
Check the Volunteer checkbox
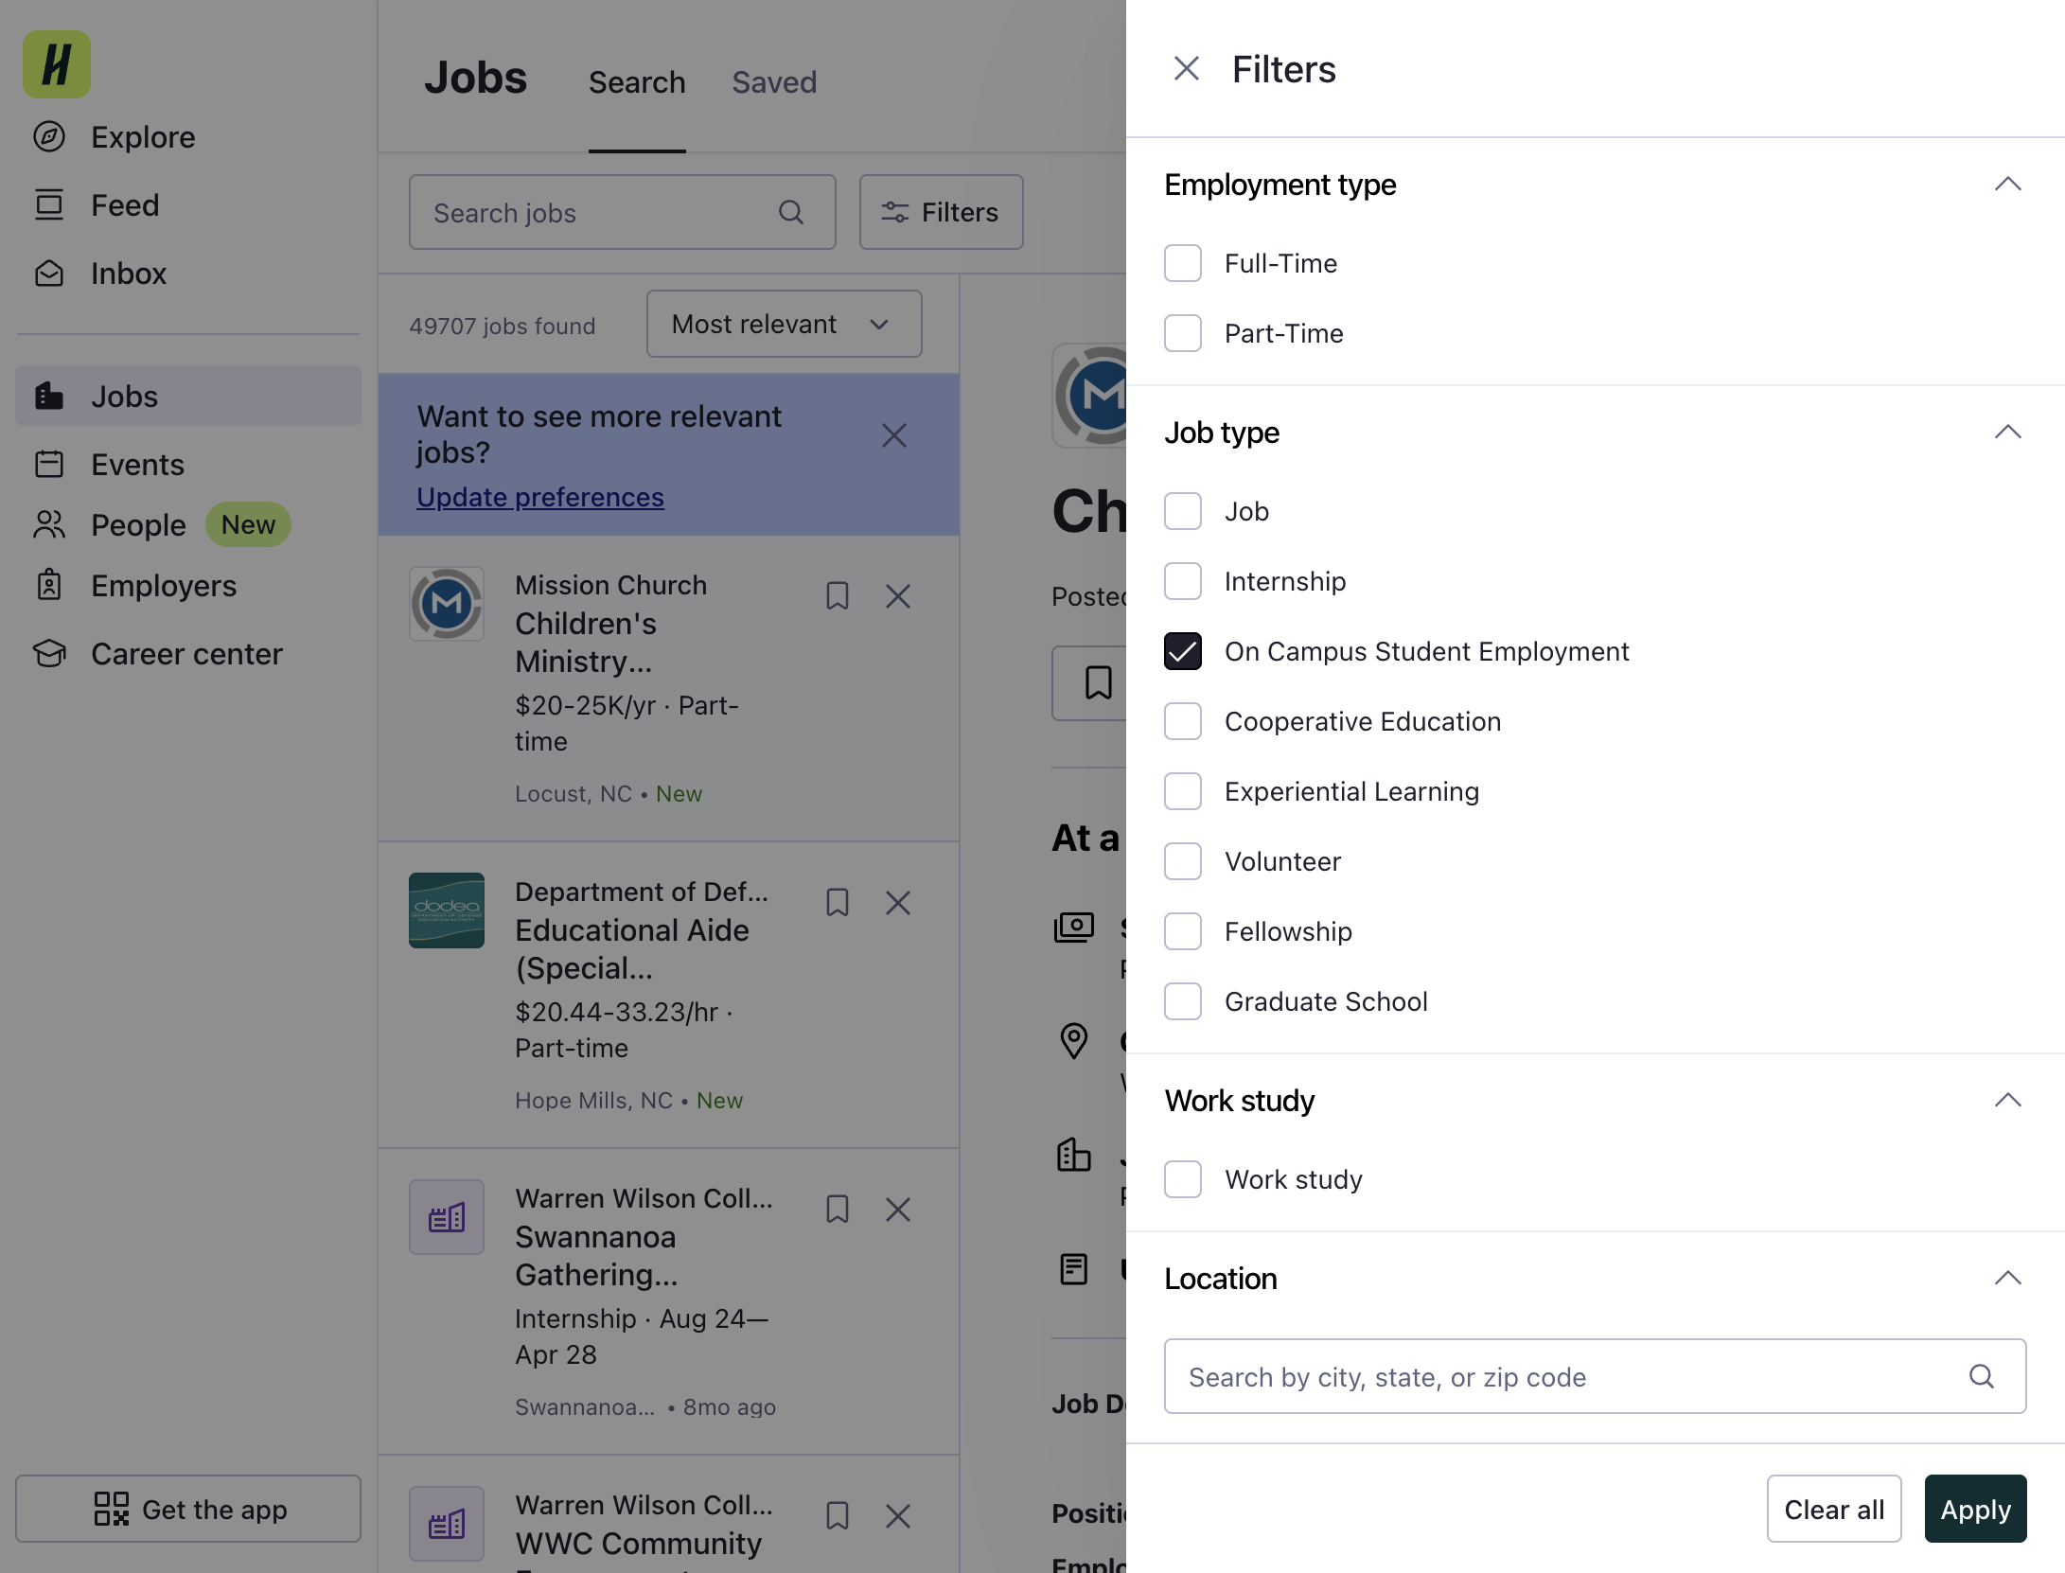[x=1183, y=861]
